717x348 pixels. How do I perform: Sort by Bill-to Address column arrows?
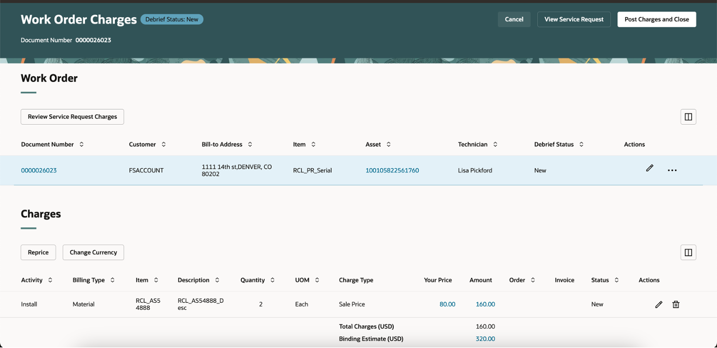[x=250, y=144]
